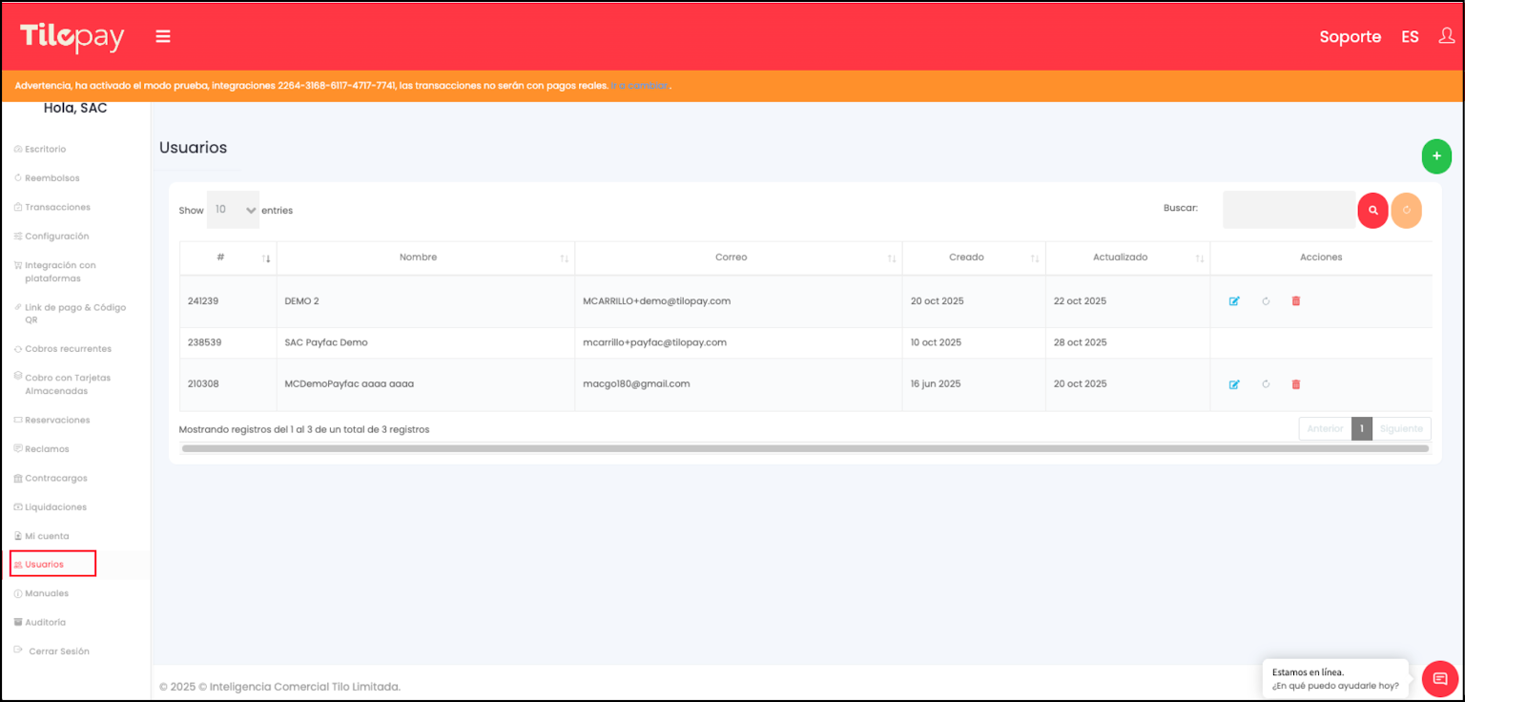Click the Anterior pagination button
Viewport: 1526px width, 702px height.
pyautogui.click(x=1325, y=429)
